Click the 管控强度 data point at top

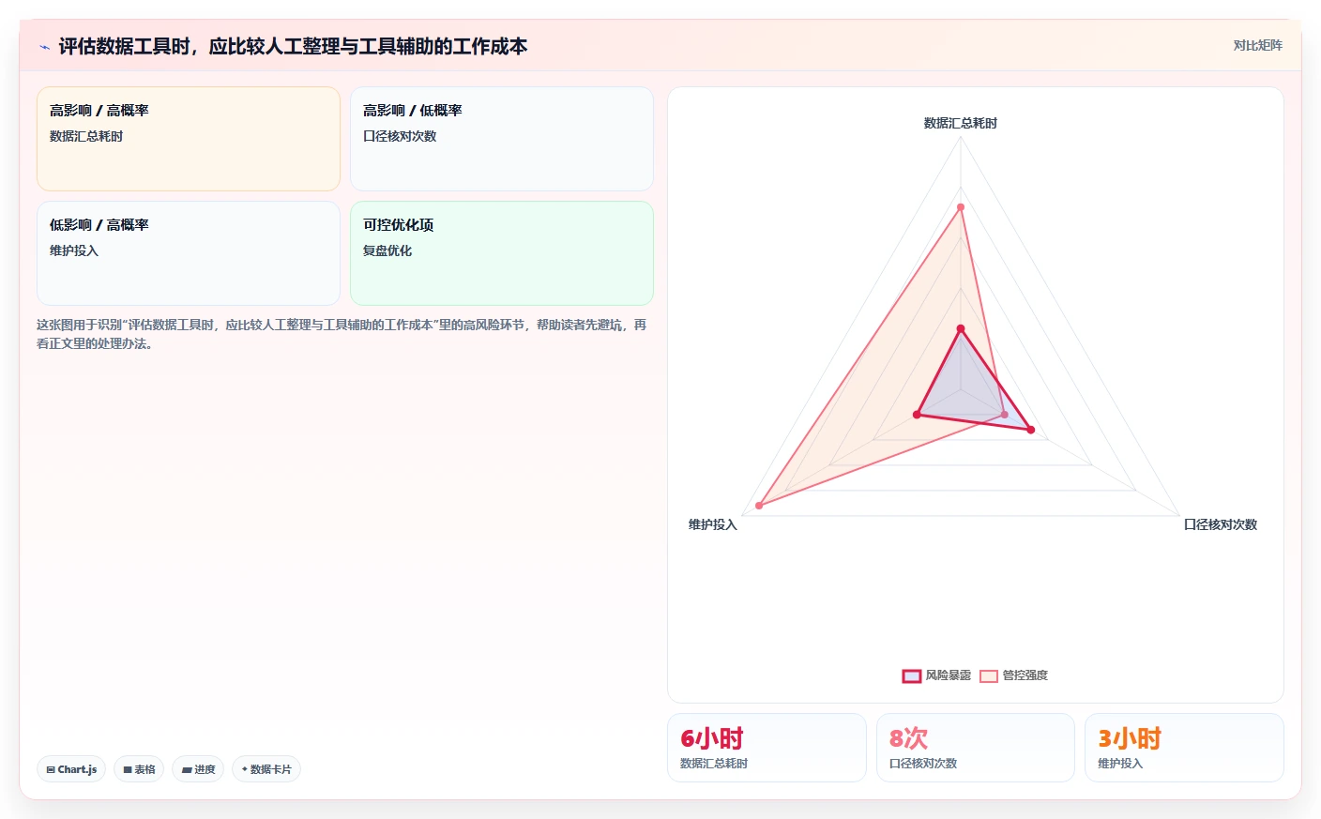point(960,206)
